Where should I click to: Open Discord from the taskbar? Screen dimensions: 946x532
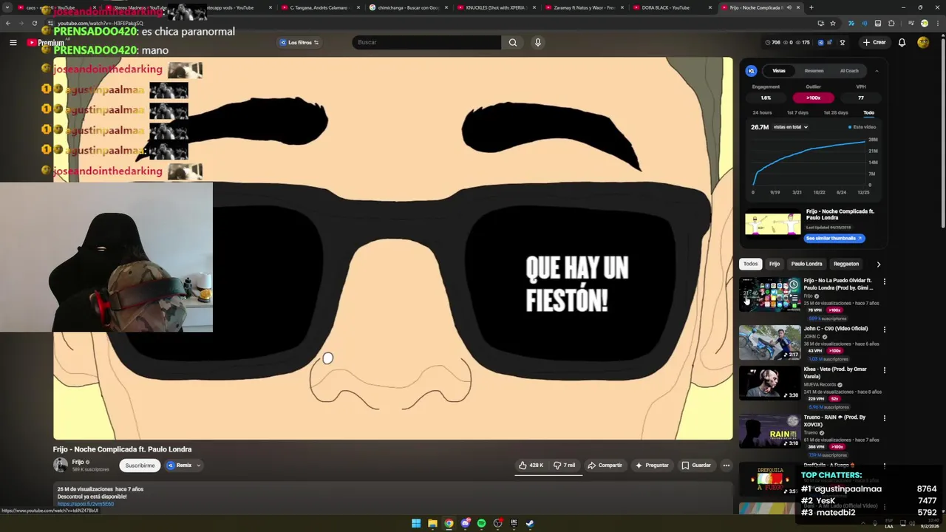click(465, 524)
